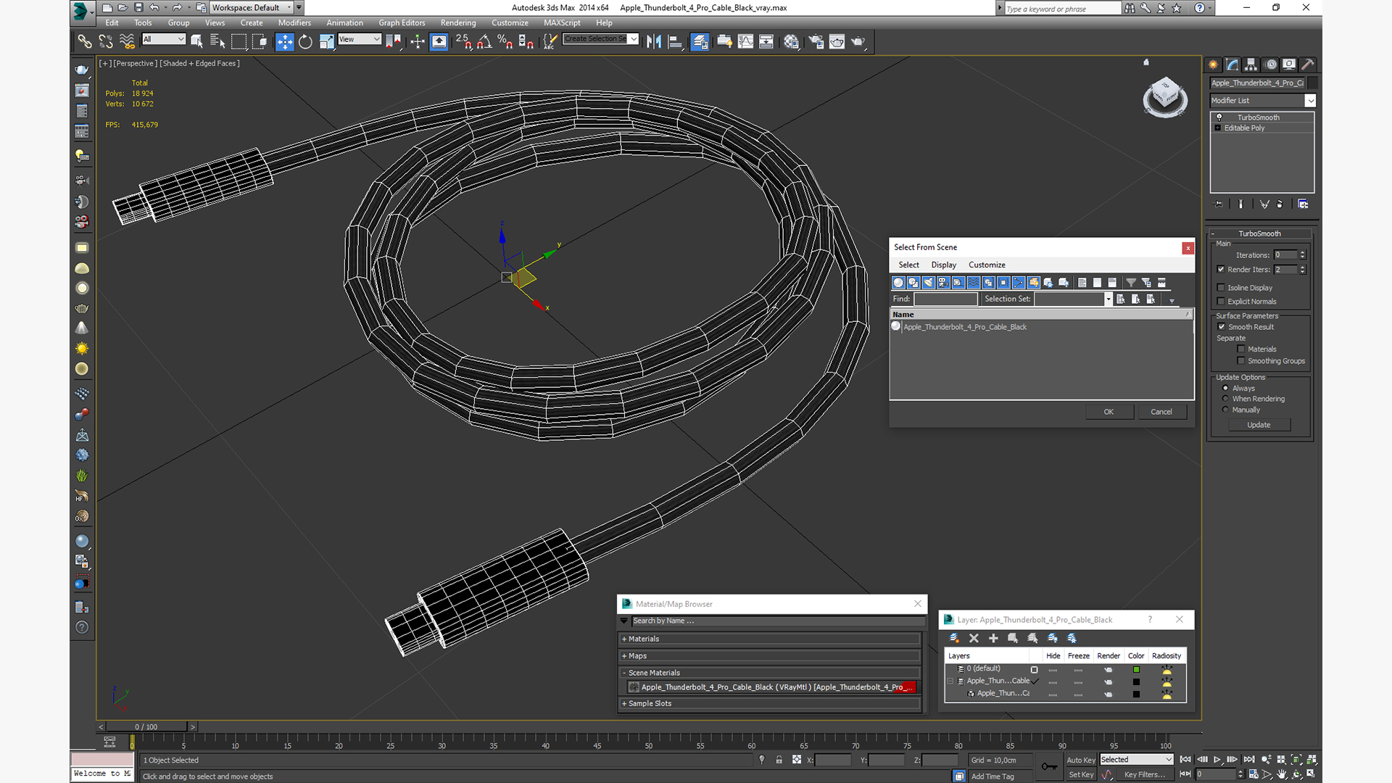Open Customize menu in Select From Scene
This screenshot has width=1392, height=783.
[x=987, y=265]
